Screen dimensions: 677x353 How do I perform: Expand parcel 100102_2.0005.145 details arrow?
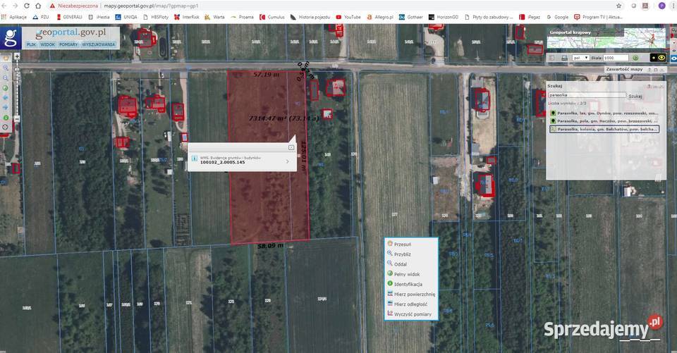click(286, 162)
